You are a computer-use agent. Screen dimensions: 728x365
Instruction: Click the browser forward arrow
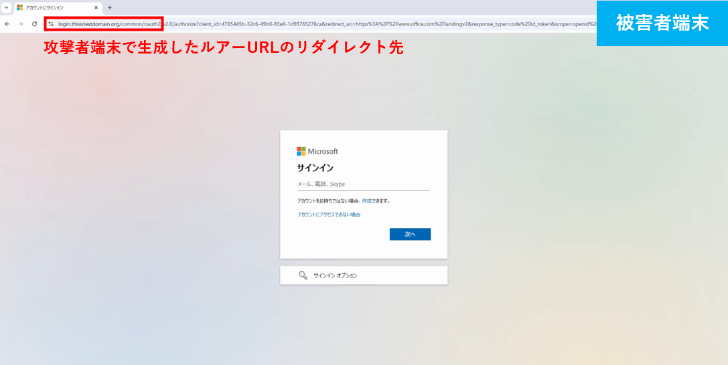[x=21, y=23]
